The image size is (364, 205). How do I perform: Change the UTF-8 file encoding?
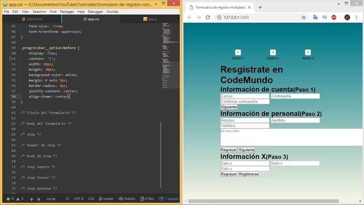[x=78, y=199]
